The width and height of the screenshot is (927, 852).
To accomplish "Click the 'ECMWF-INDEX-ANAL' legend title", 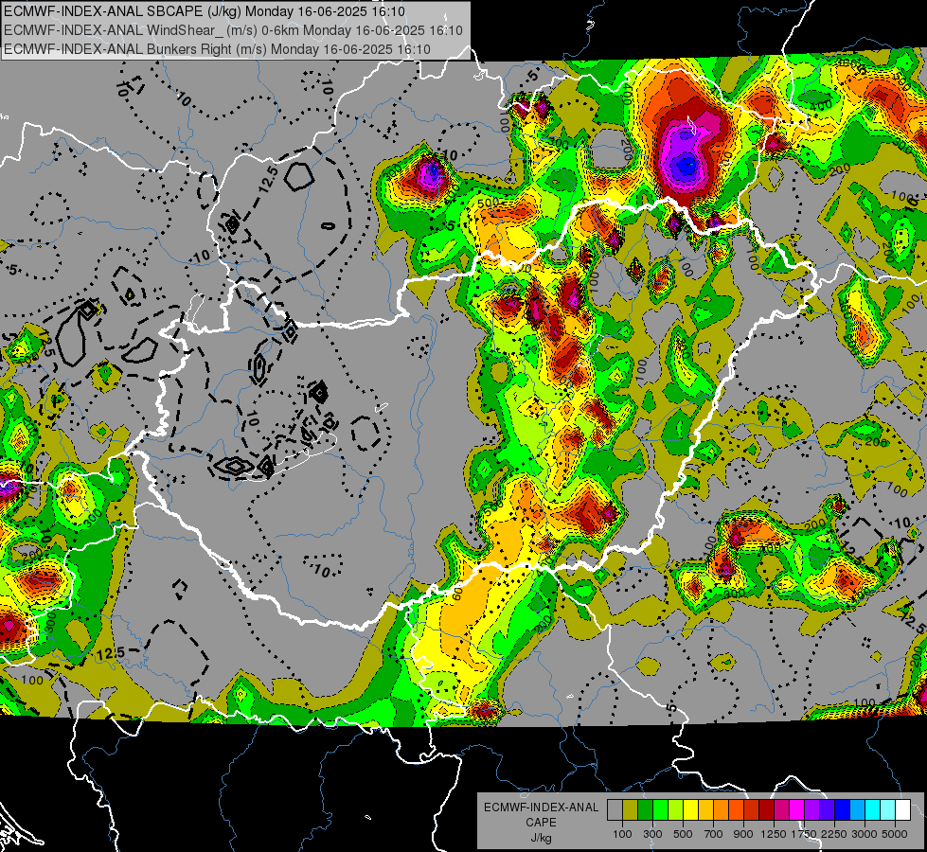I will 541,808.
